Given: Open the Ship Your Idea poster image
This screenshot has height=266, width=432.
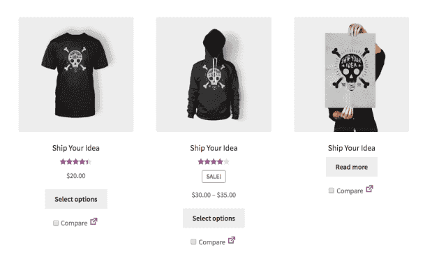Looking at the screenshot, I should [352, 75].
